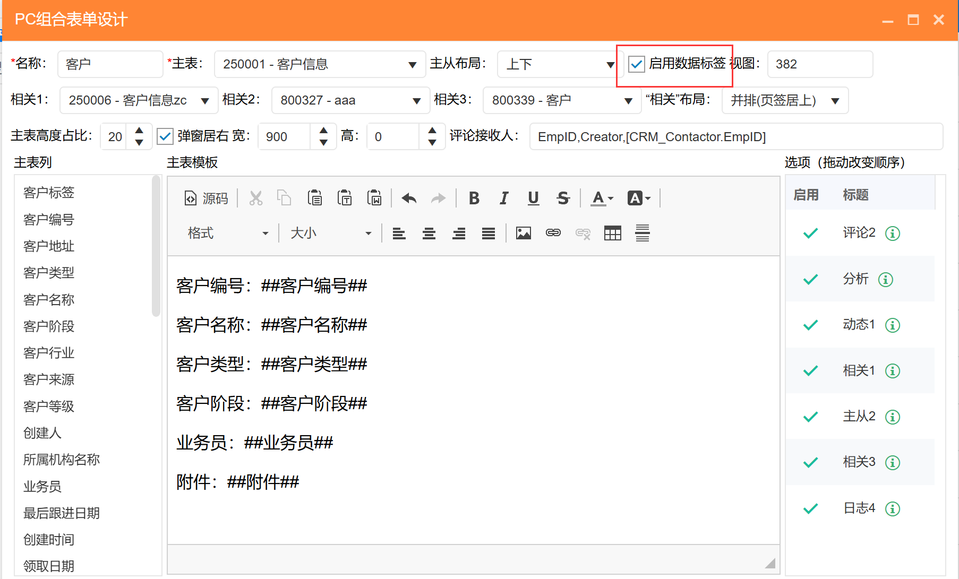Image resolution: width=959 pixels, height=579 pixels.
Task: Insert a table into the template
Action: (612, 234)
